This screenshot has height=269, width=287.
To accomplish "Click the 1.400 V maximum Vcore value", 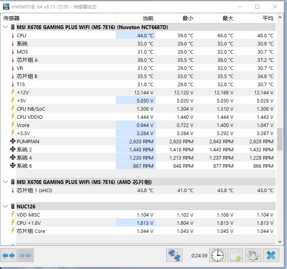I will pyautogui.click(x=225, y=125).
